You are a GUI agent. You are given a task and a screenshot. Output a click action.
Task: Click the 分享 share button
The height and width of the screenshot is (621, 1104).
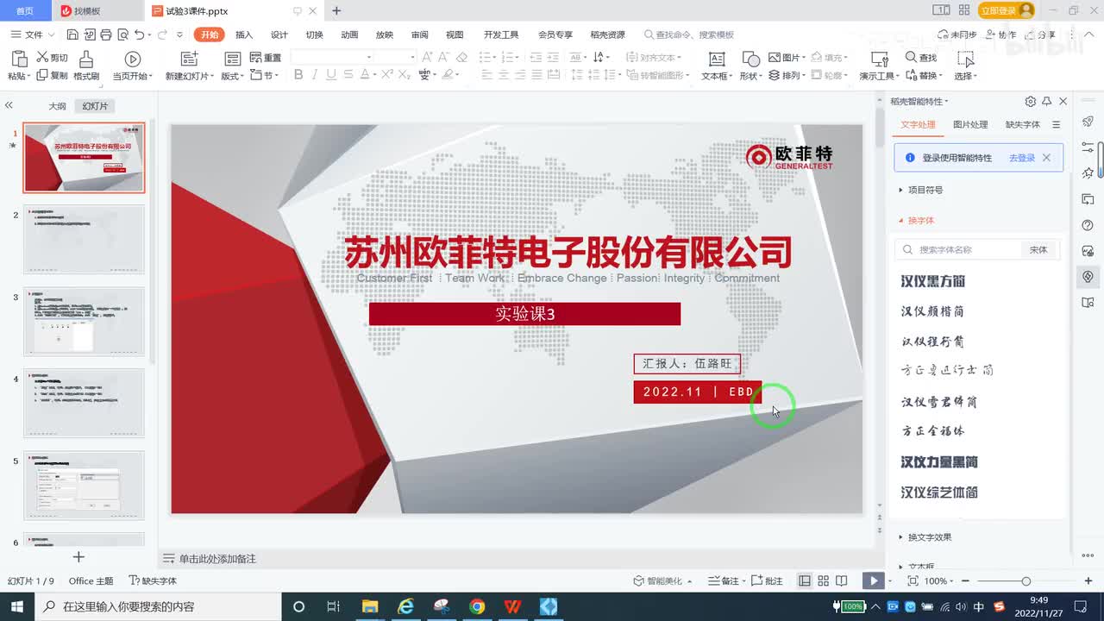(1040, 34)
